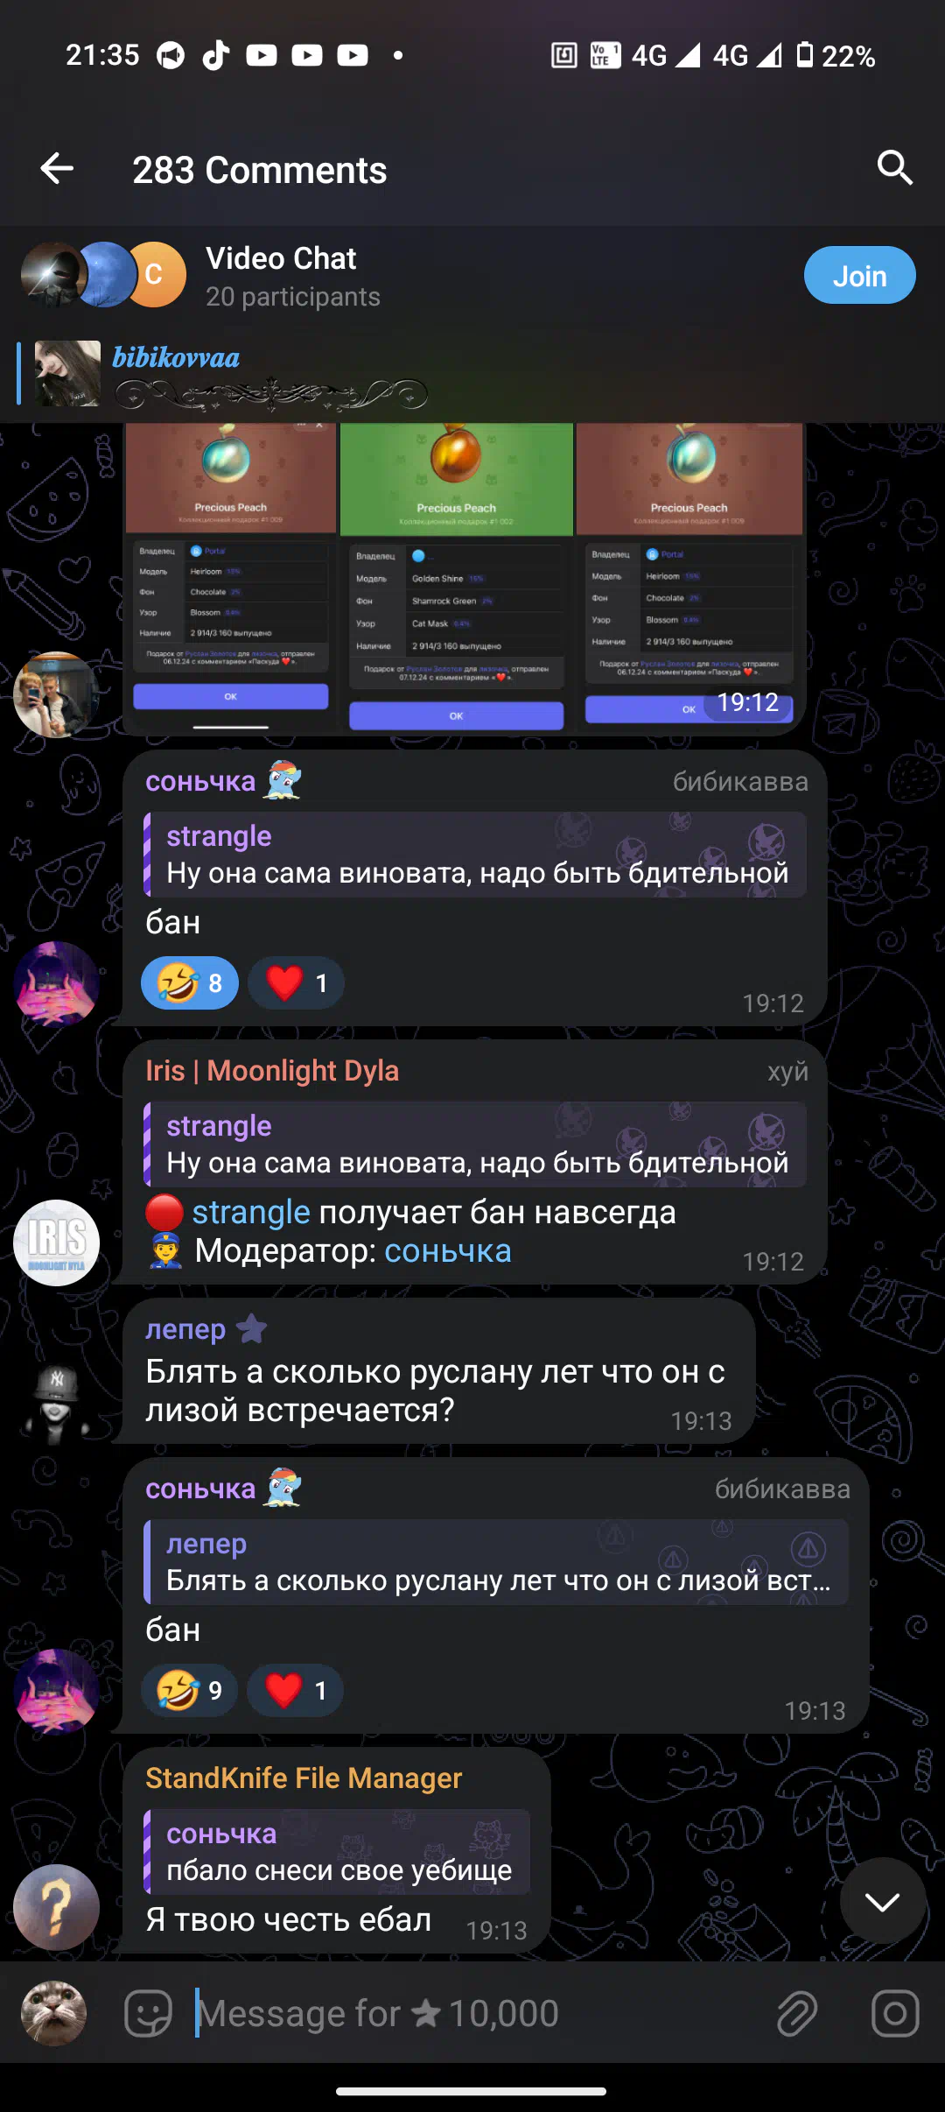Toggle the laughing reaction showing 8
Screen dimensions: 945x2112
(x=190, y=983)
